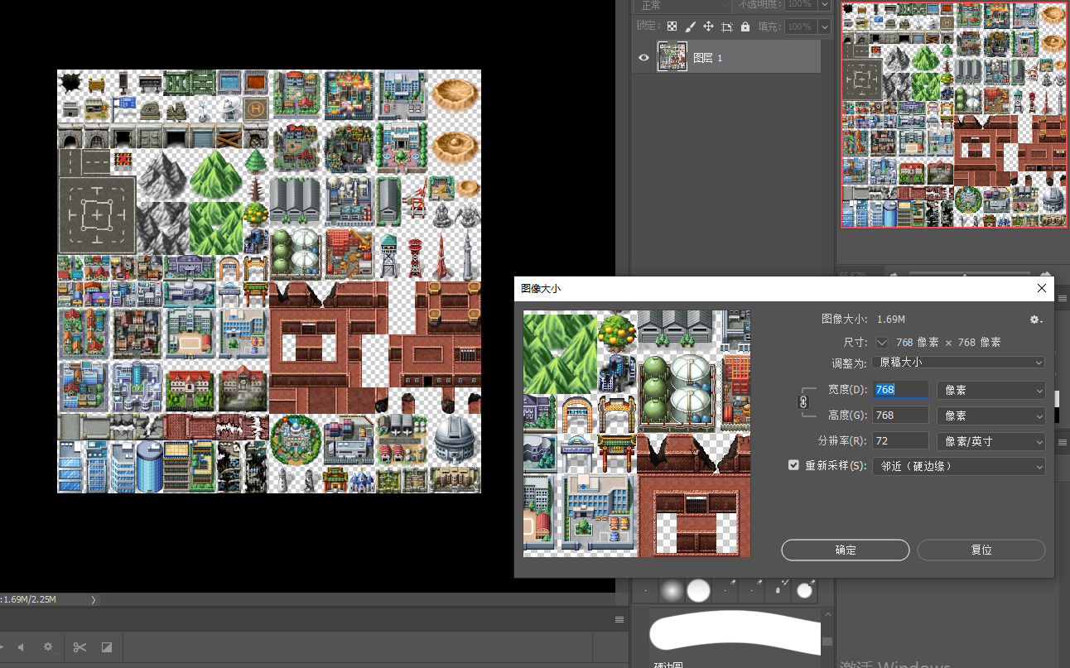The image size is (1070, 668).
Task: Open the 调整为 preset dropdown
Action: point(958,363)
